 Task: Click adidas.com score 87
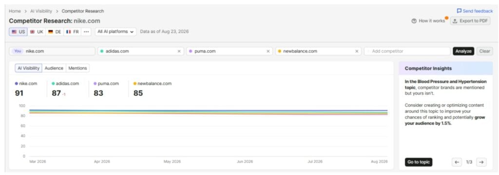(x=56, y=93)
